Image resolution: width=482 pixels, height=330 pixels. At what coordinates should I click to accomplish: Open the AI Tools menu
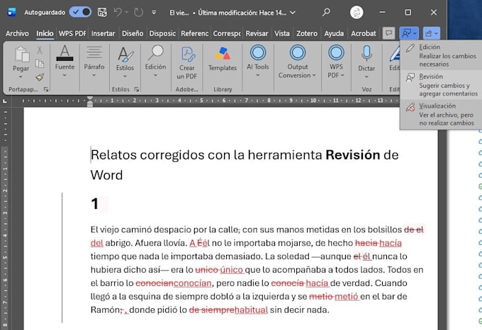[x=257, y=61]
